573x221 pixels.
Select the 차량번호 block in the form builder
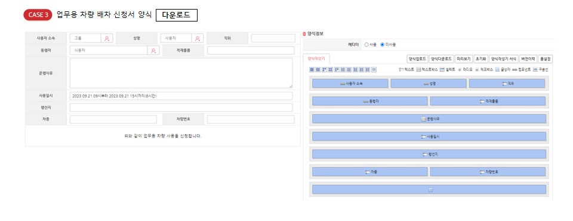tap(488, 171)
